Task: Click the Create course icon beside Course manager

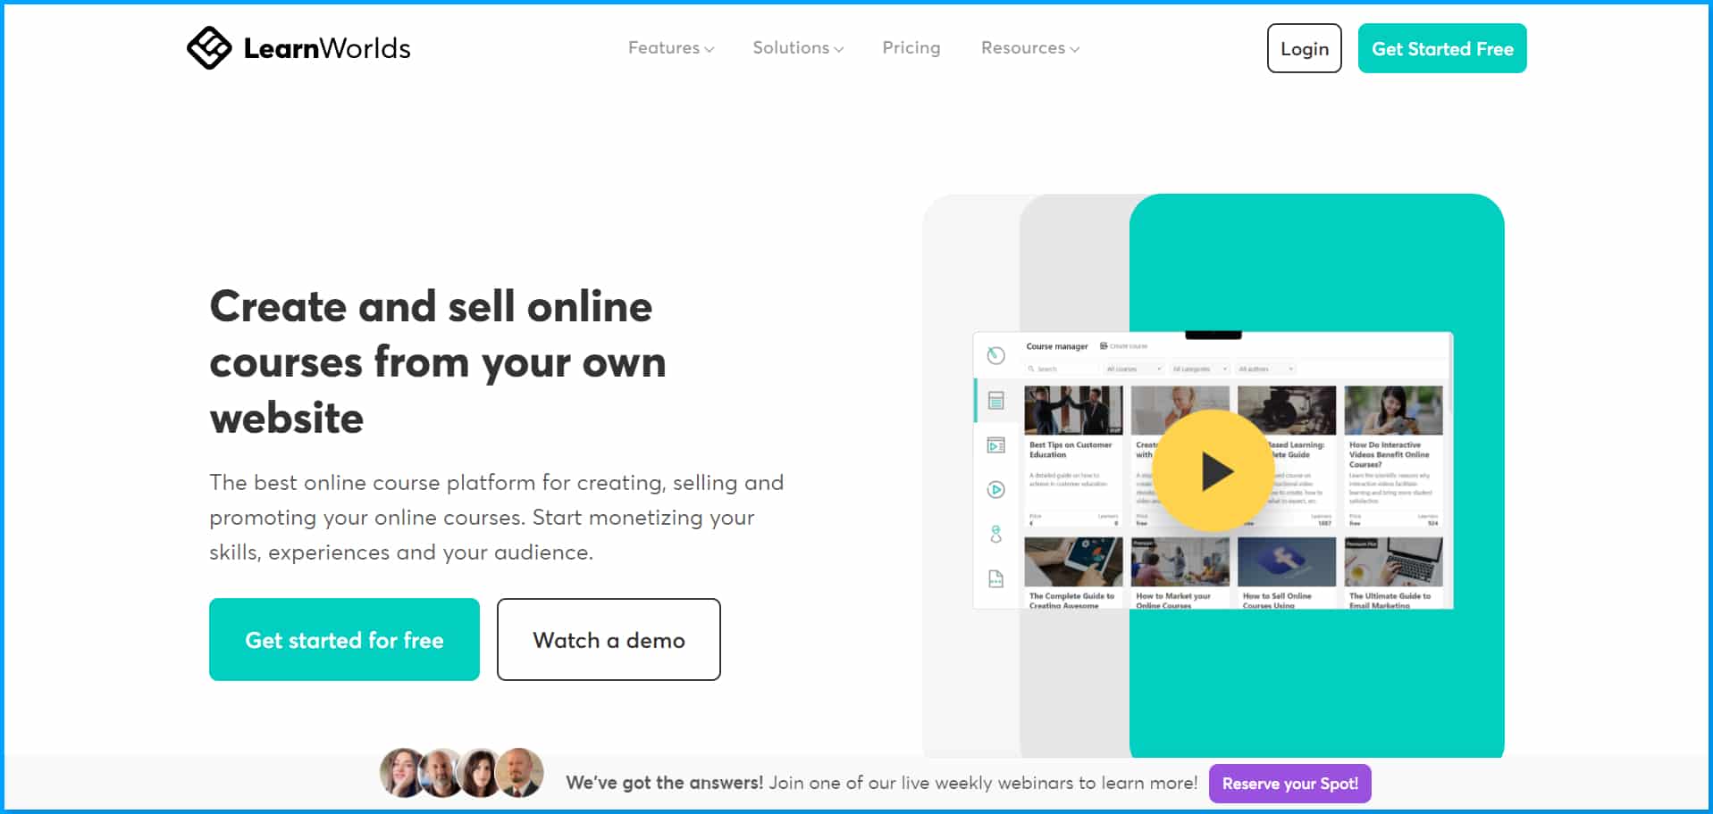Action: [1104, 345]
